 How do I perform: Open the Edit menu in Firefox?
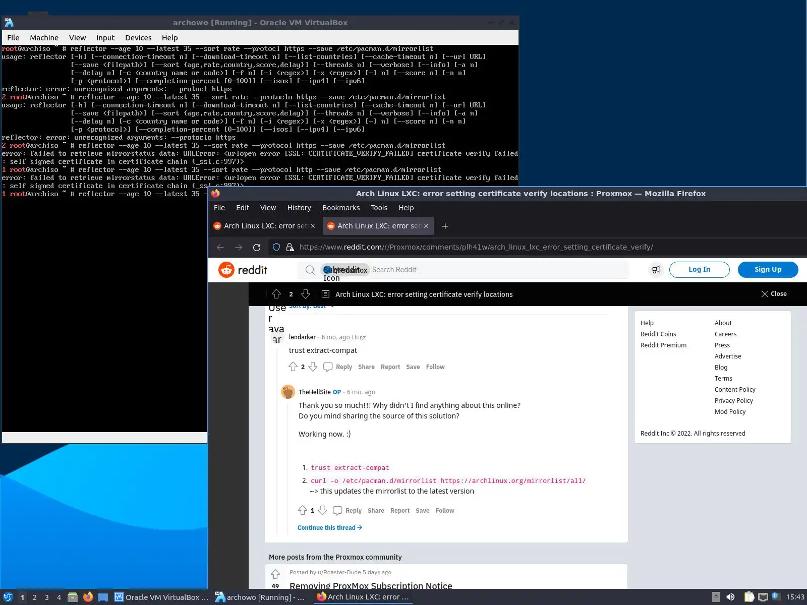tap(243, 208)
